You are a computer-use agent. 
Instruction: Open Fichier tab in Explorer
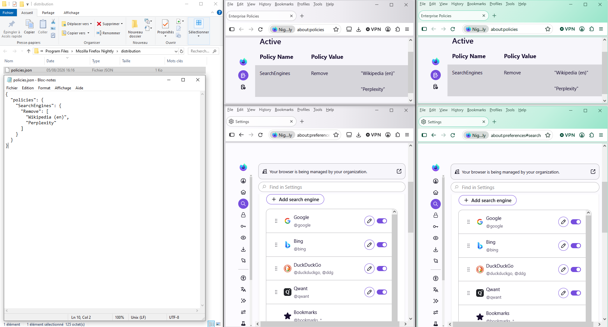click(x=8, y=13)
